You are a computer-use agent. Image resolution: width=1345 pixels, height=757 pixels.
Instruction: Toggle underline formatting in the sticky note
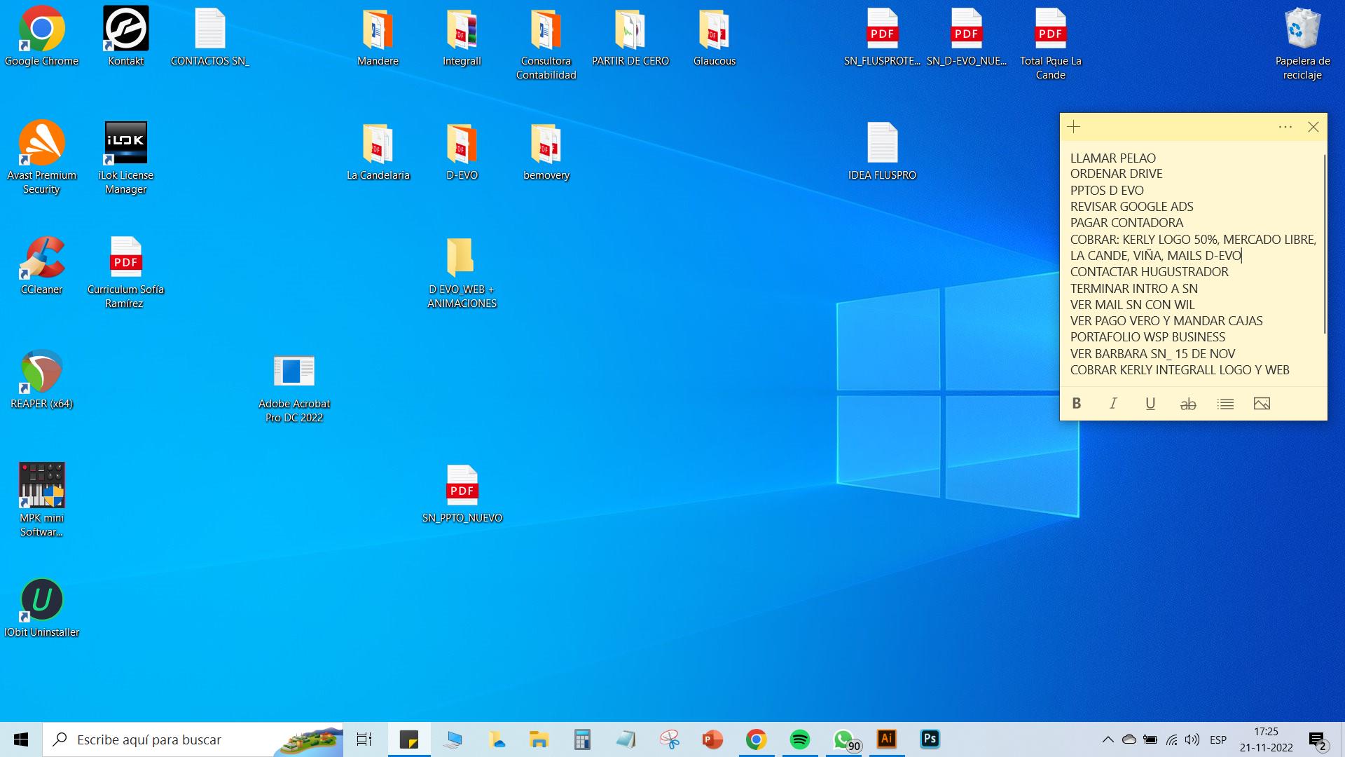[x=1150, y=404]
